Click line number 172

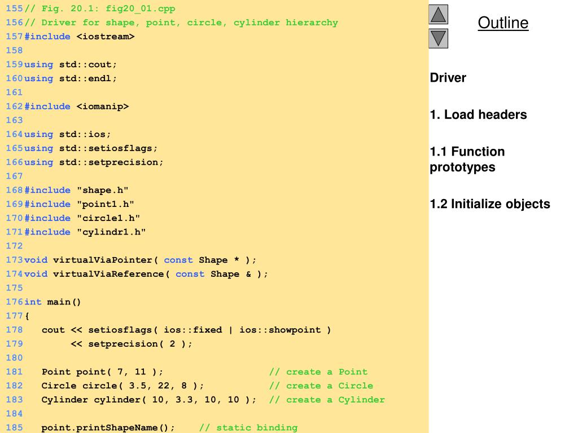(14, 246)
